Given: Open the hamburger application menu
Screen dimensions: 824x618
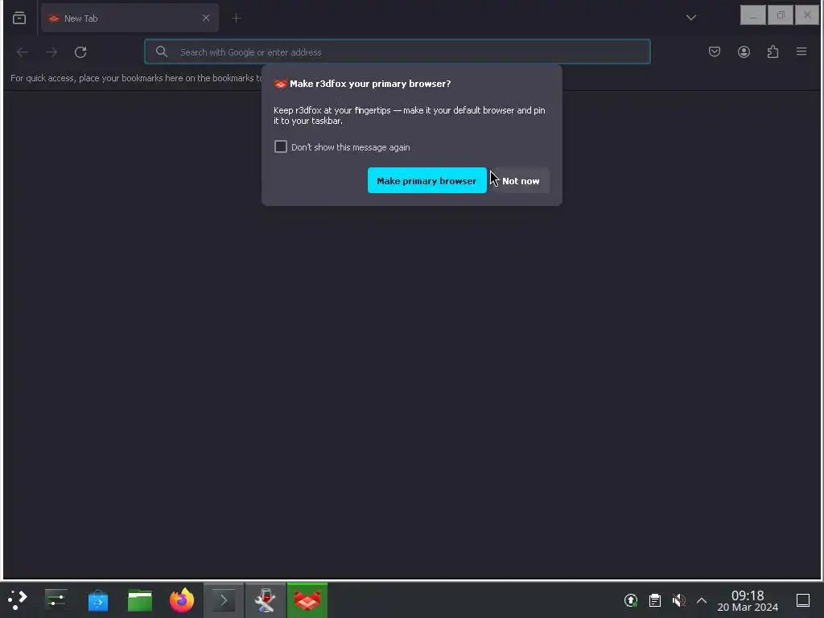Looking at the screenshot, I should [801, 51].
